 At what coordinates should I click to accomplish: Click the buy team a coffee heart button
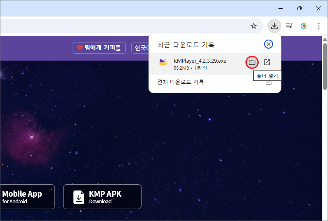point(99,48)
